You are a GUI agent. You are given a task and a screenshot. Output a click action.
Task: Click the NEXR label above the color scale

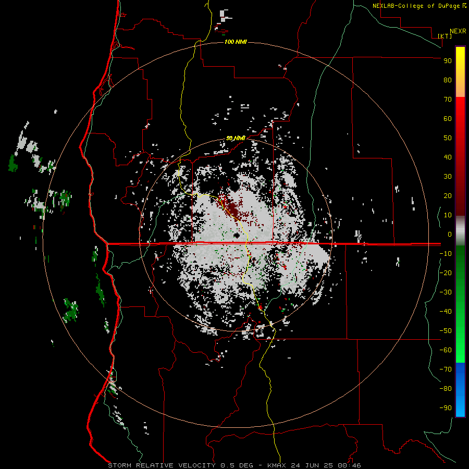click(458, 31)
